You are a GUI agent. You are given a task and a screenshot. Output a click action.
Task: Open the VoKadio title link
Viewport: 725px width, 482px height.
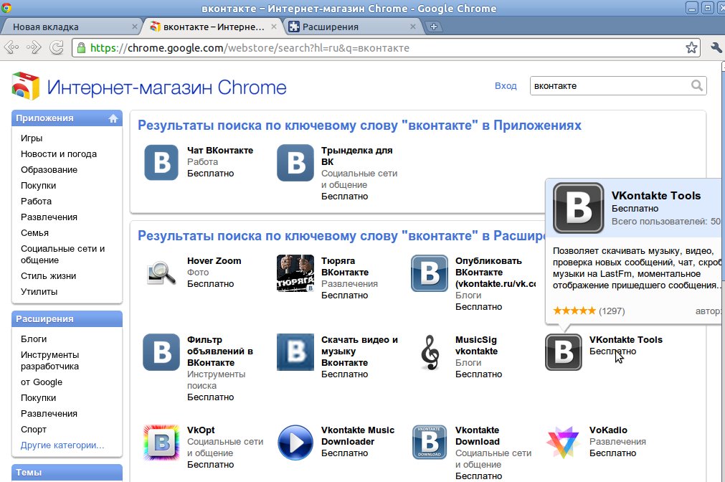click(609, 430)
